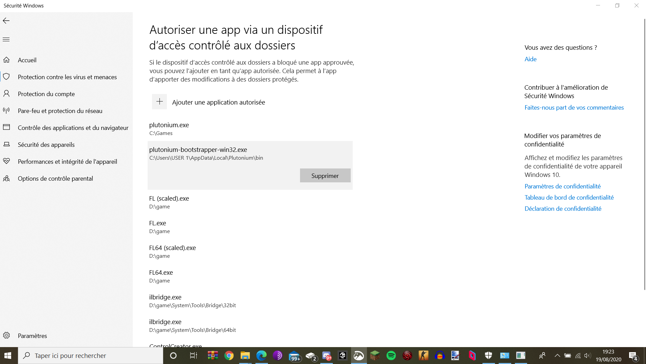Select plutonium.exe entry in C:\Games
This screenshot has width=646, height=364.
[250, 129]
